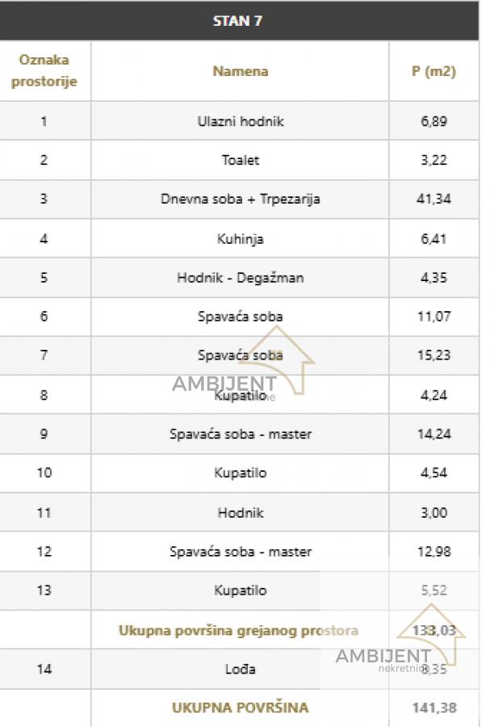Click the Toalet cell
The height and width of the screenshot is (727, 490).
click(241, 160)
